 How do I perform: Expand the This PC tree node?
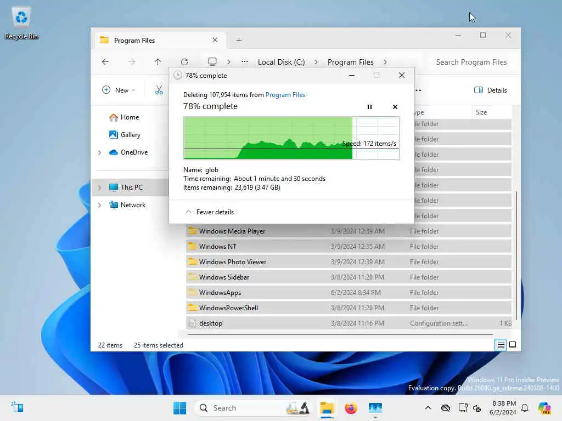click(x=100, y=187)
